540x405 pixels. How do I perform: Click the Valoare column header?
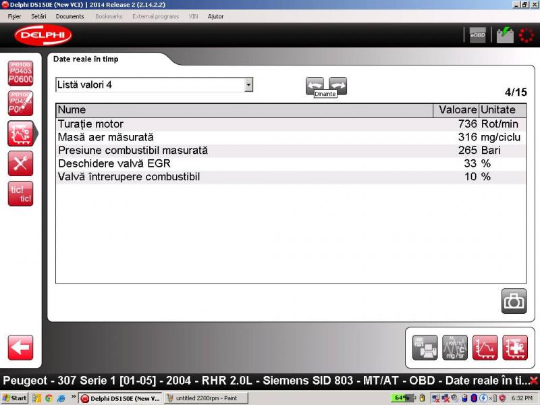coord(456,110)
